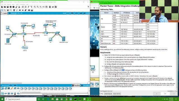The width and height of the screenshot is (179, 101).
Task: Click the Zoom In magnifier icon
Action: tap(35, 7)
